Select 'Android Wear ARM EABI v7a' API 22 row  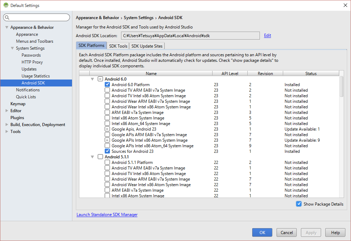coord(209,179)
